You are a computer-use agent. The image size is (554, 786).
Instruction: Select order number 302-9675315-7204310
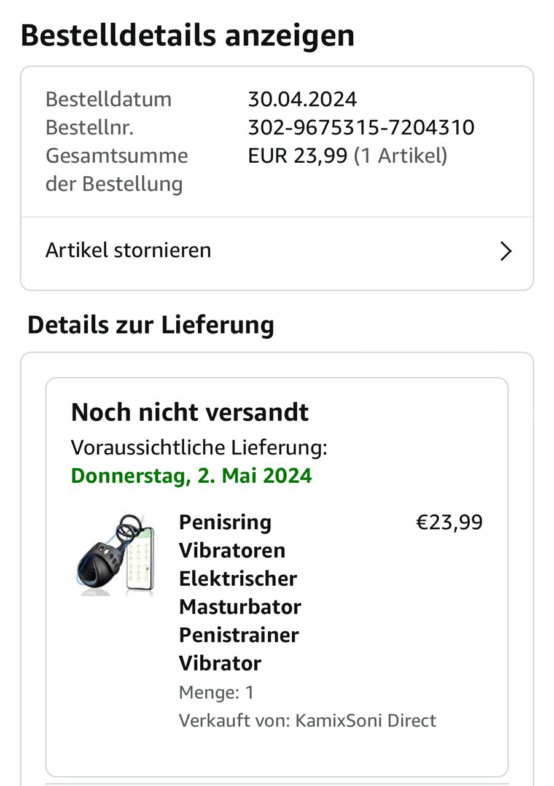361,128
